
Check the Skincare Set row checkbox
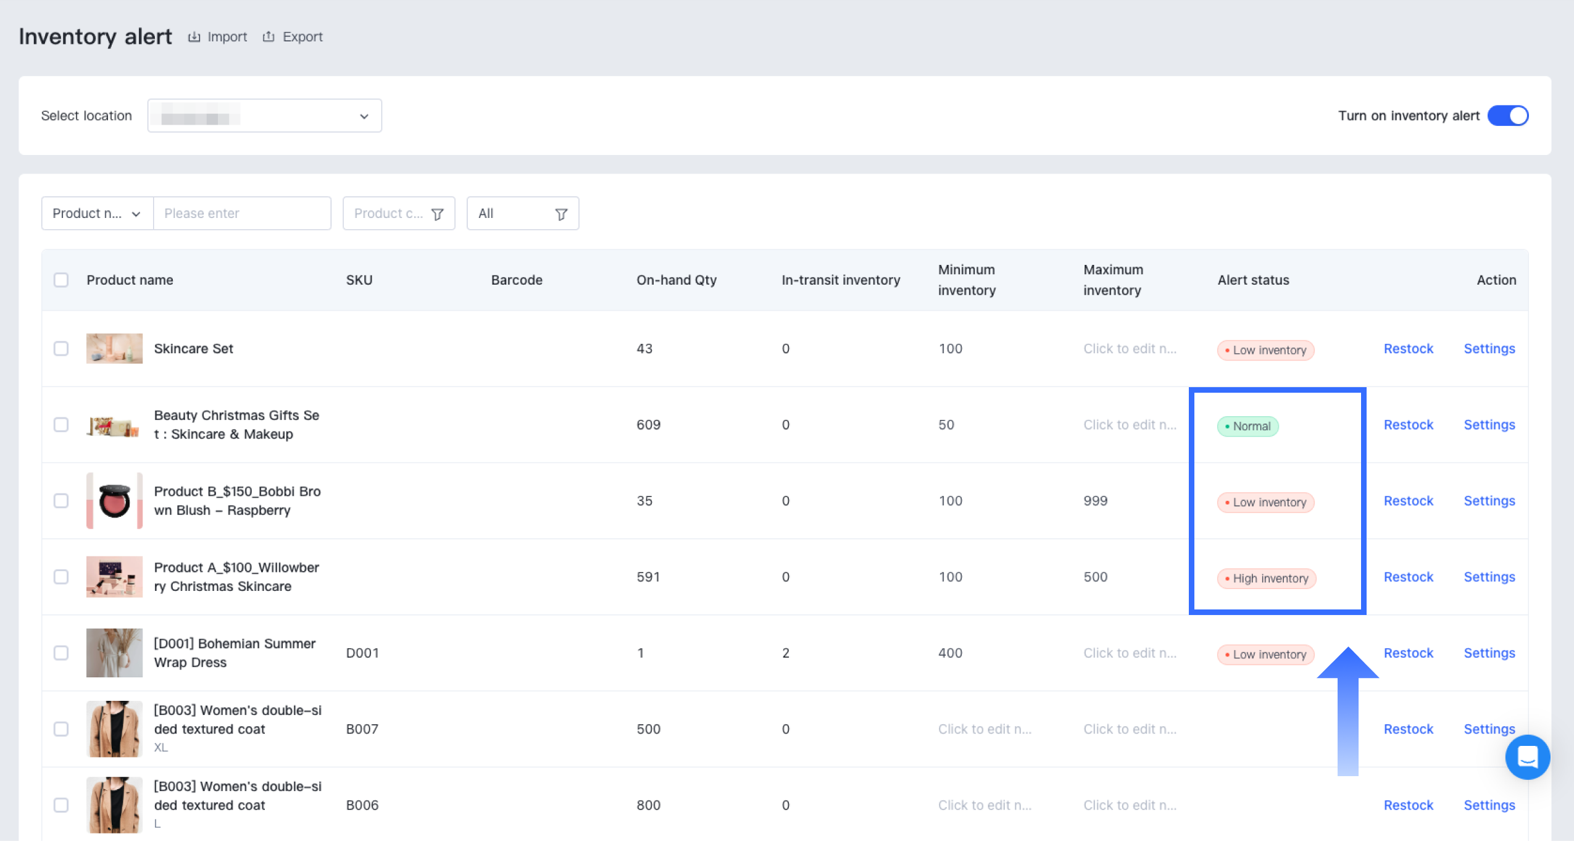tap(61, 349)
